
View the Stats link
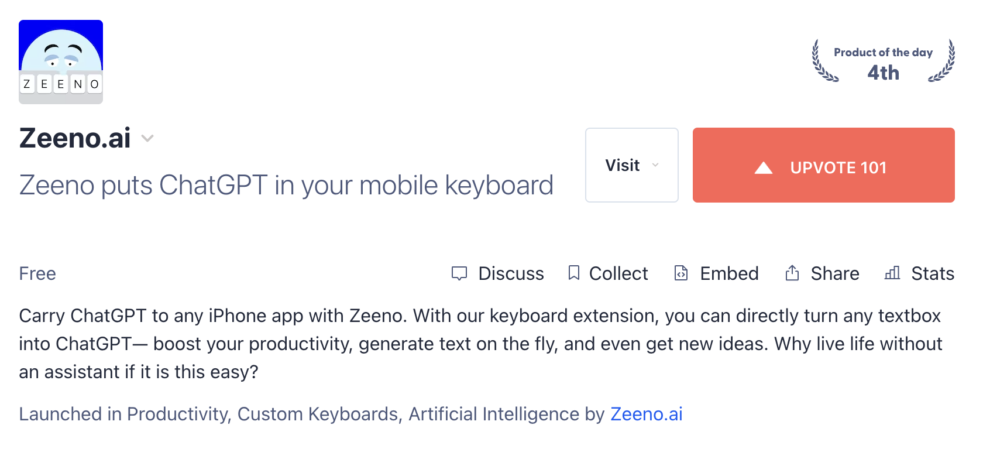pos(920,273)
